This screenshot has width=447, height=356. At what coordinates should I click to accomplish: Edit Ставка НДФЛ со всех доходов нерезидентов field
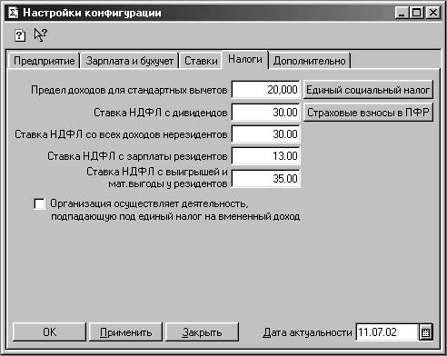coord(265,134)
